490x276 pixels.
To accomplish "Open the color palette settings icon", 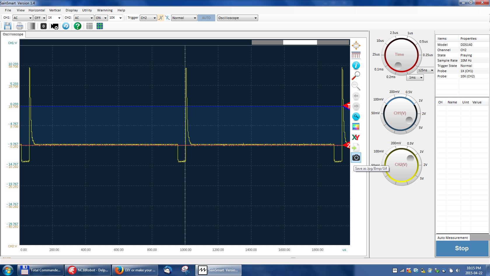I will tap(356, 127).
